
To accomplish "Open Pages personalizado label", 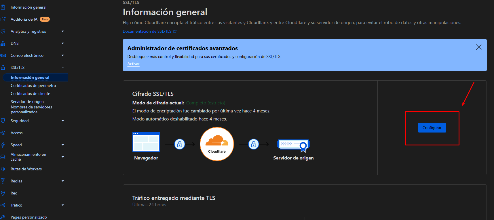I will [x=29, y=217].
